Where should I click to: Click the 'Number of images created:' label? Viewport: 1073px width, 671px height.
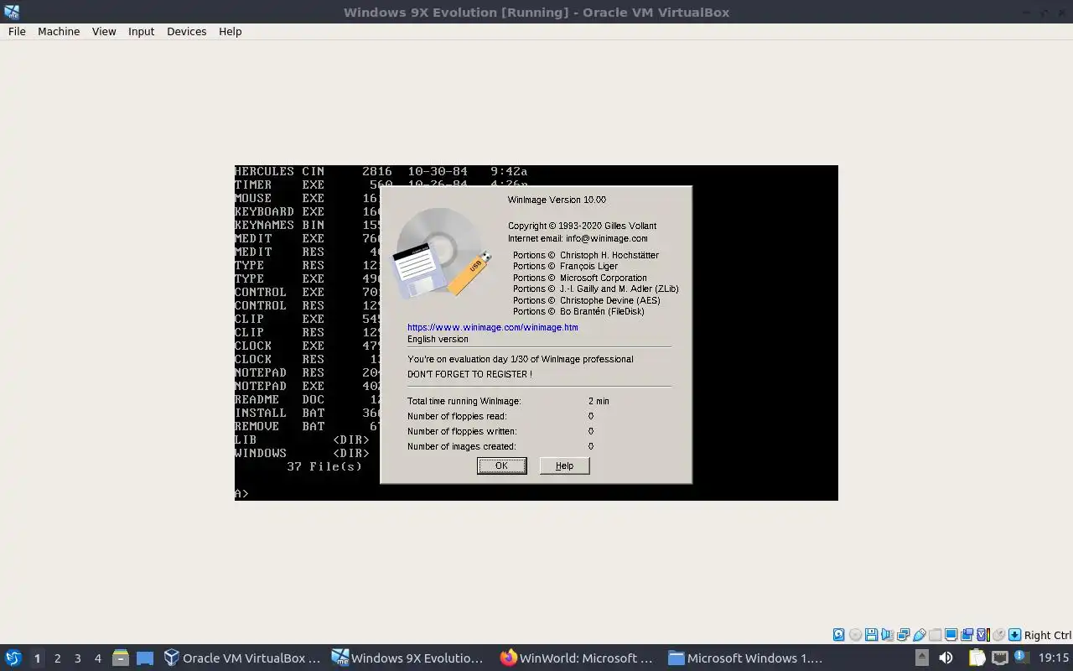(x=461, y=446)
